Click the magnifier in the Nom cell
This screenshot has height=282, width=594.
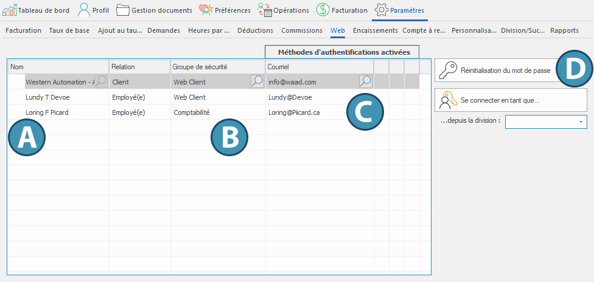[102, 81]
